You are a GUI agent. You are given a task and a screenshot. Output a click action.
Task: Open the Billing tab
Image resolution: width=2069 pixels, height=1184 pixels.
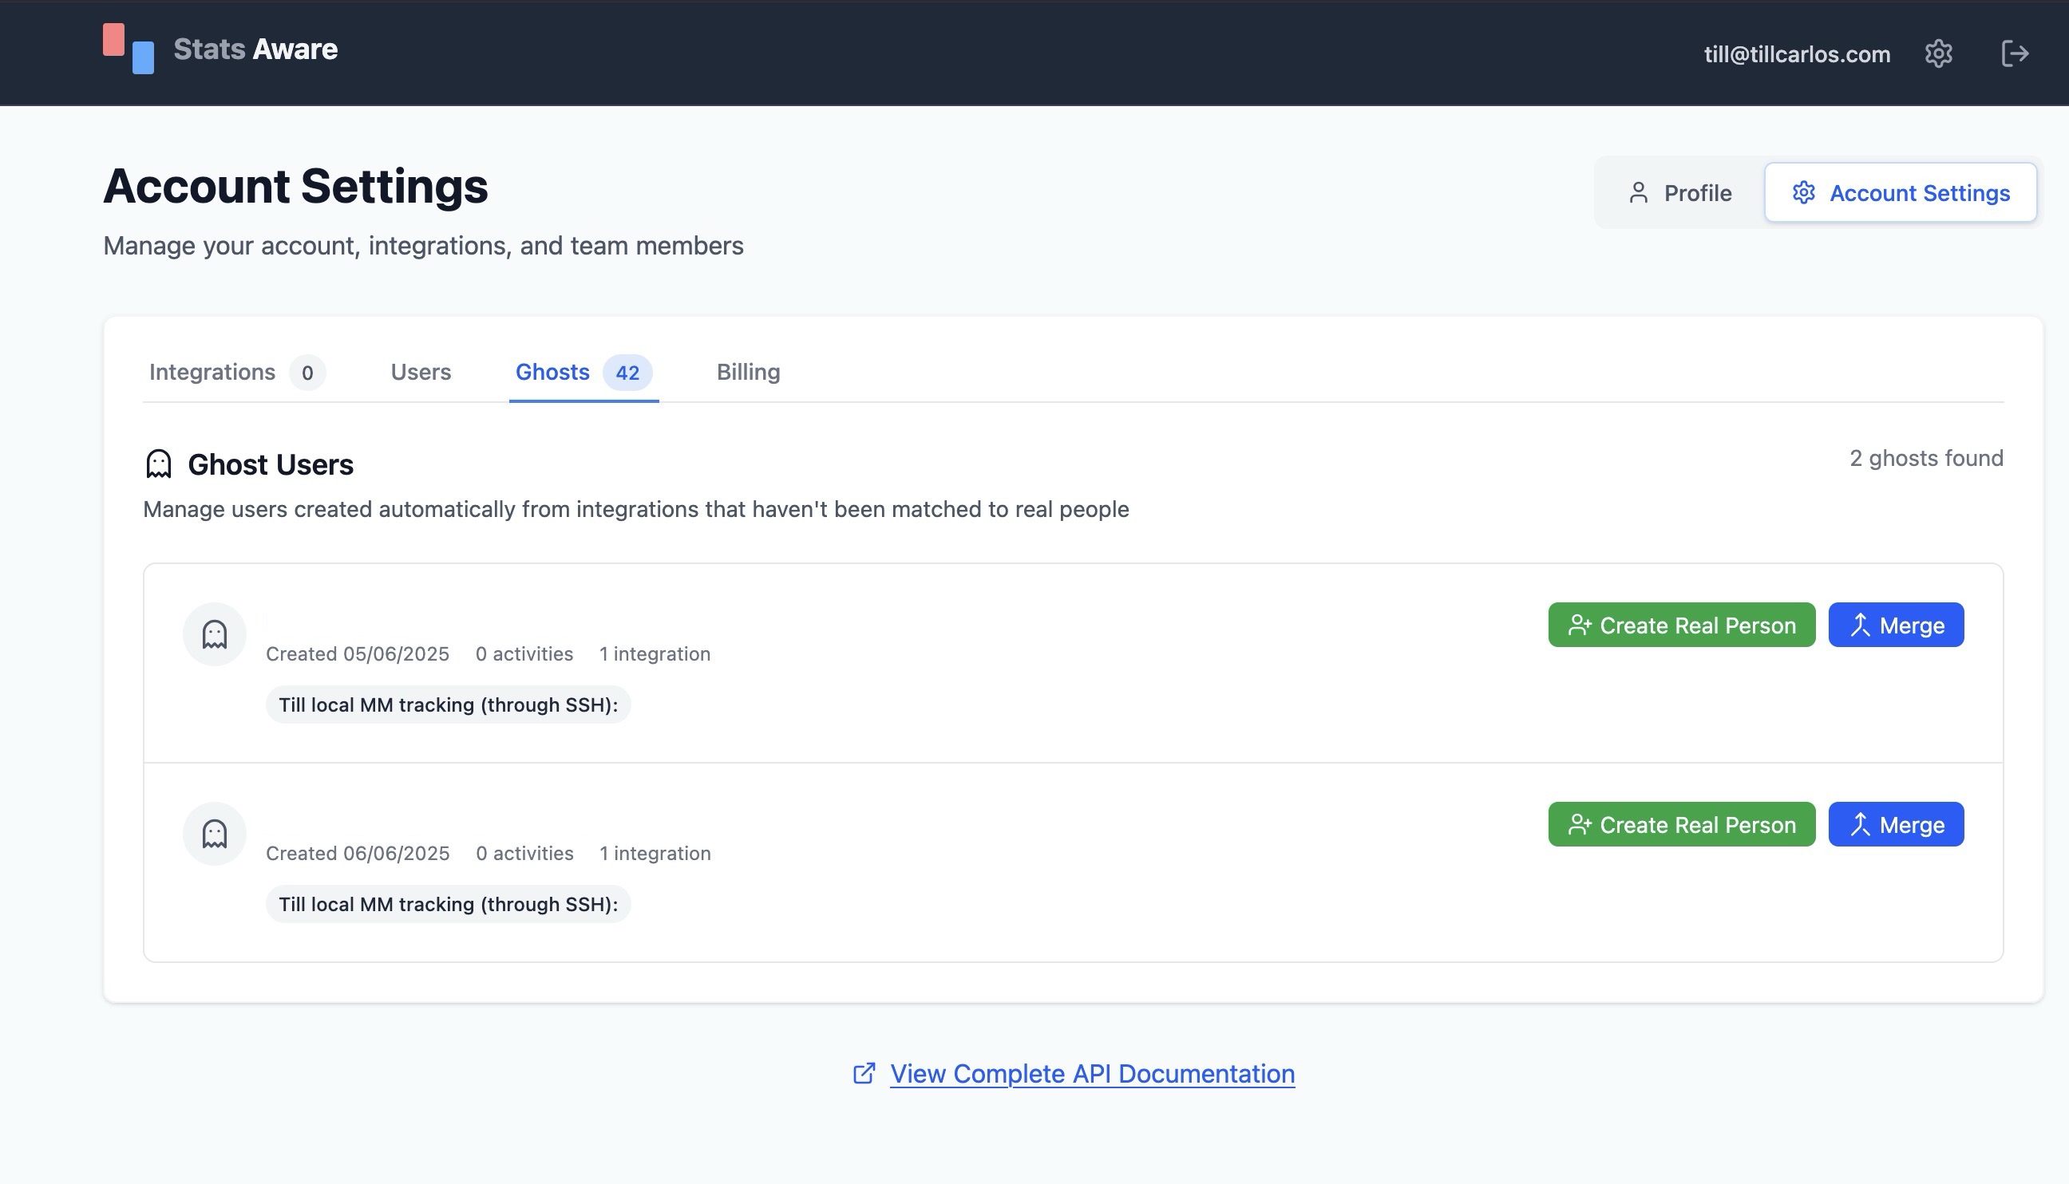pos(748,373)
